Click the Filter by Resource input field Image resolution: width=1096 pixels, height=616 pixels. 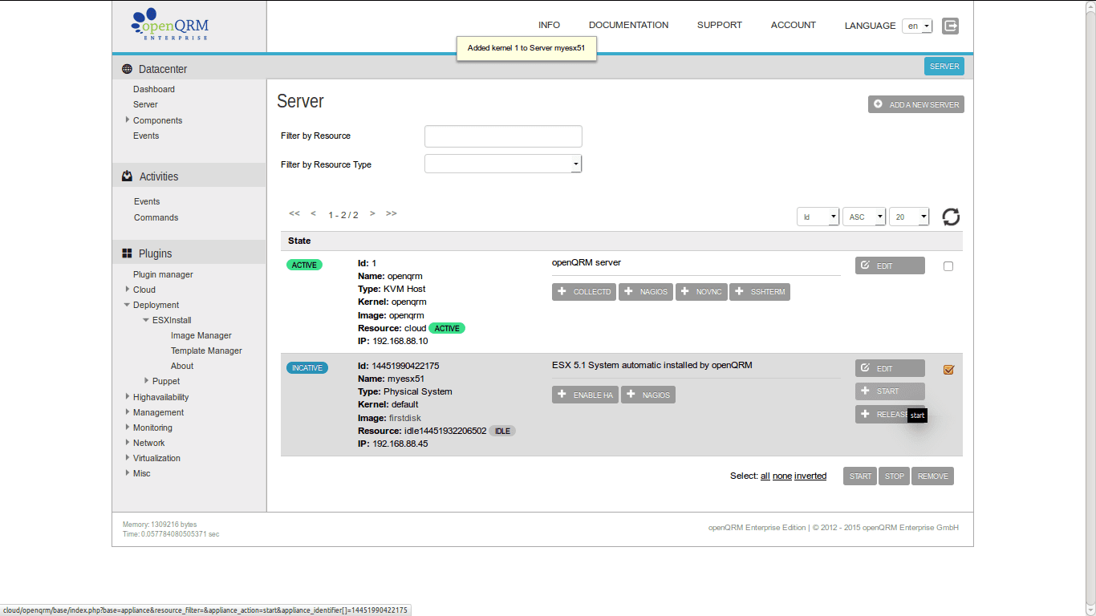click(x=503, y=136)
